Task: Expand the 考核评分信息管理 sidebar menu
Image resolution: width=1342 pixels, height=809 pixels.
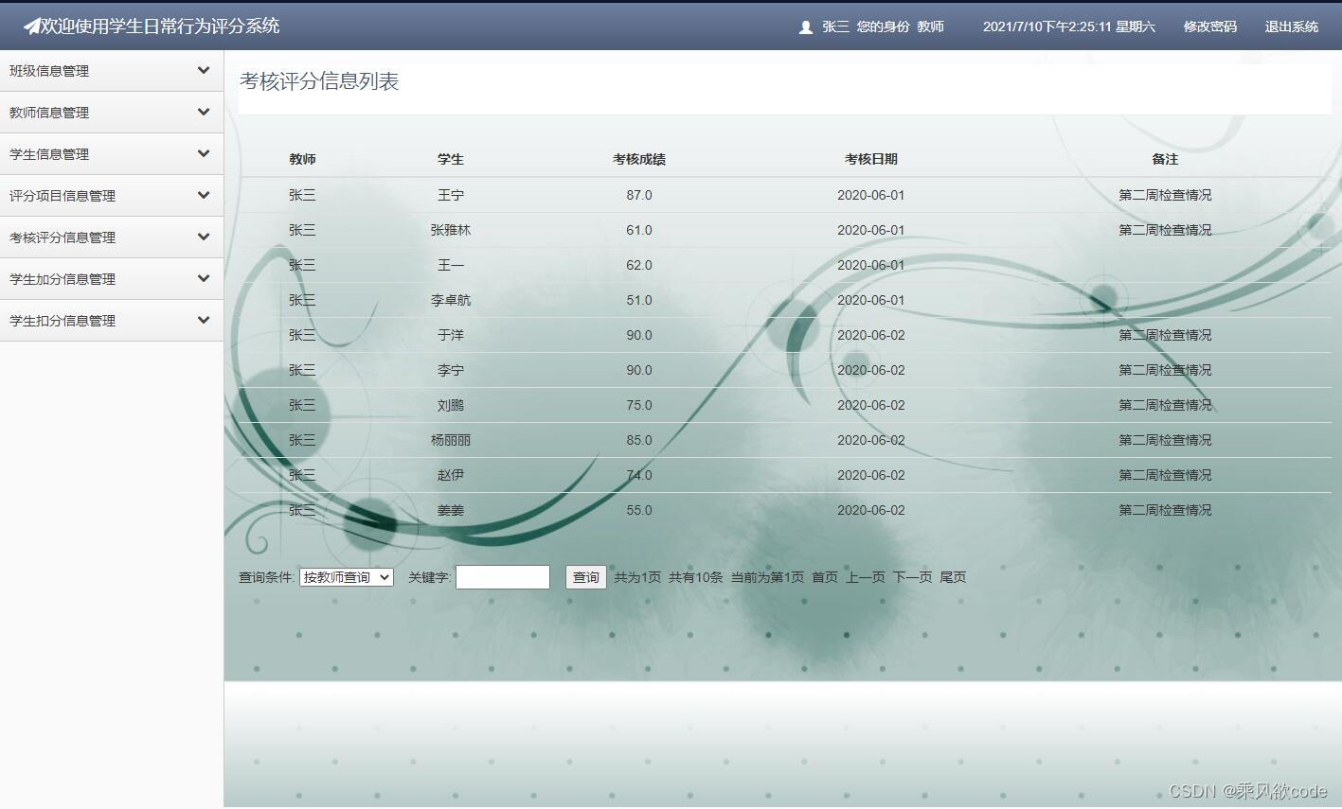Action: point(112,237)
